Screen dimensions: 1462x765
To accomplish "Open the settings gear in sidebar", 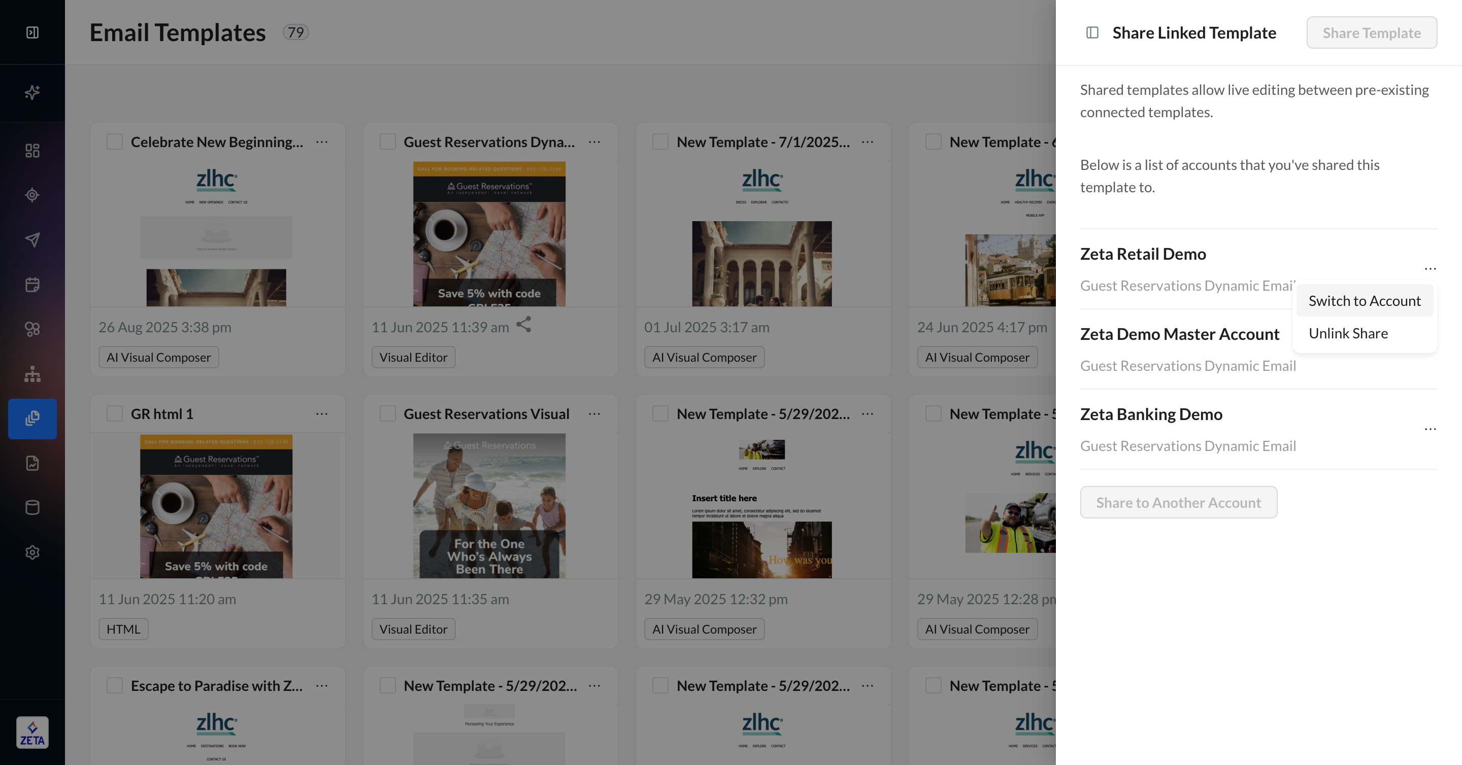I will tap(32, 552).
